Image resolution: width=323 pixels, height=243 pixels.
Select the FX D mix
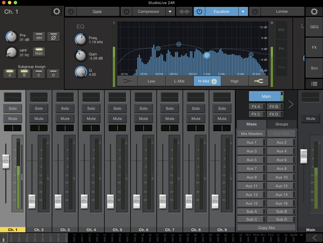pos(275,114)
